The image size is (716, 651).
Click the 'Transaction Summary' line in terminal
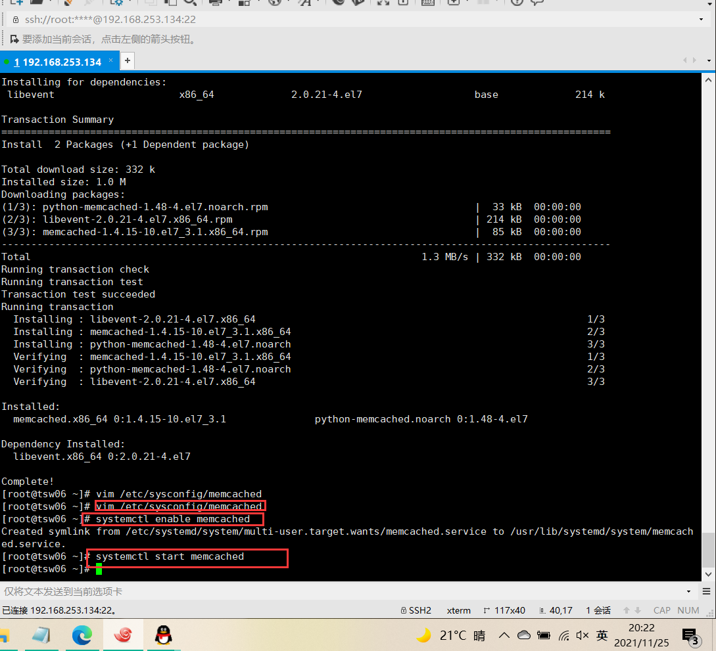pyautogui.click(x=58, y=120)
